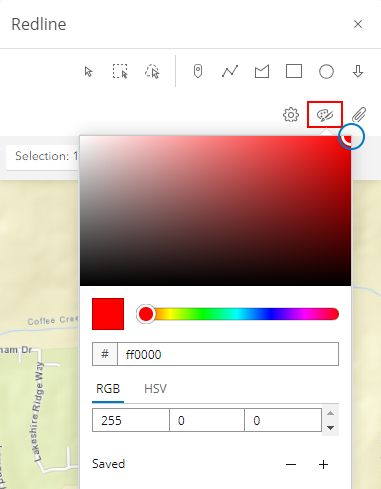Activate the lasso selection tool
Screen dimensions: 381x489
click(152, 71)
